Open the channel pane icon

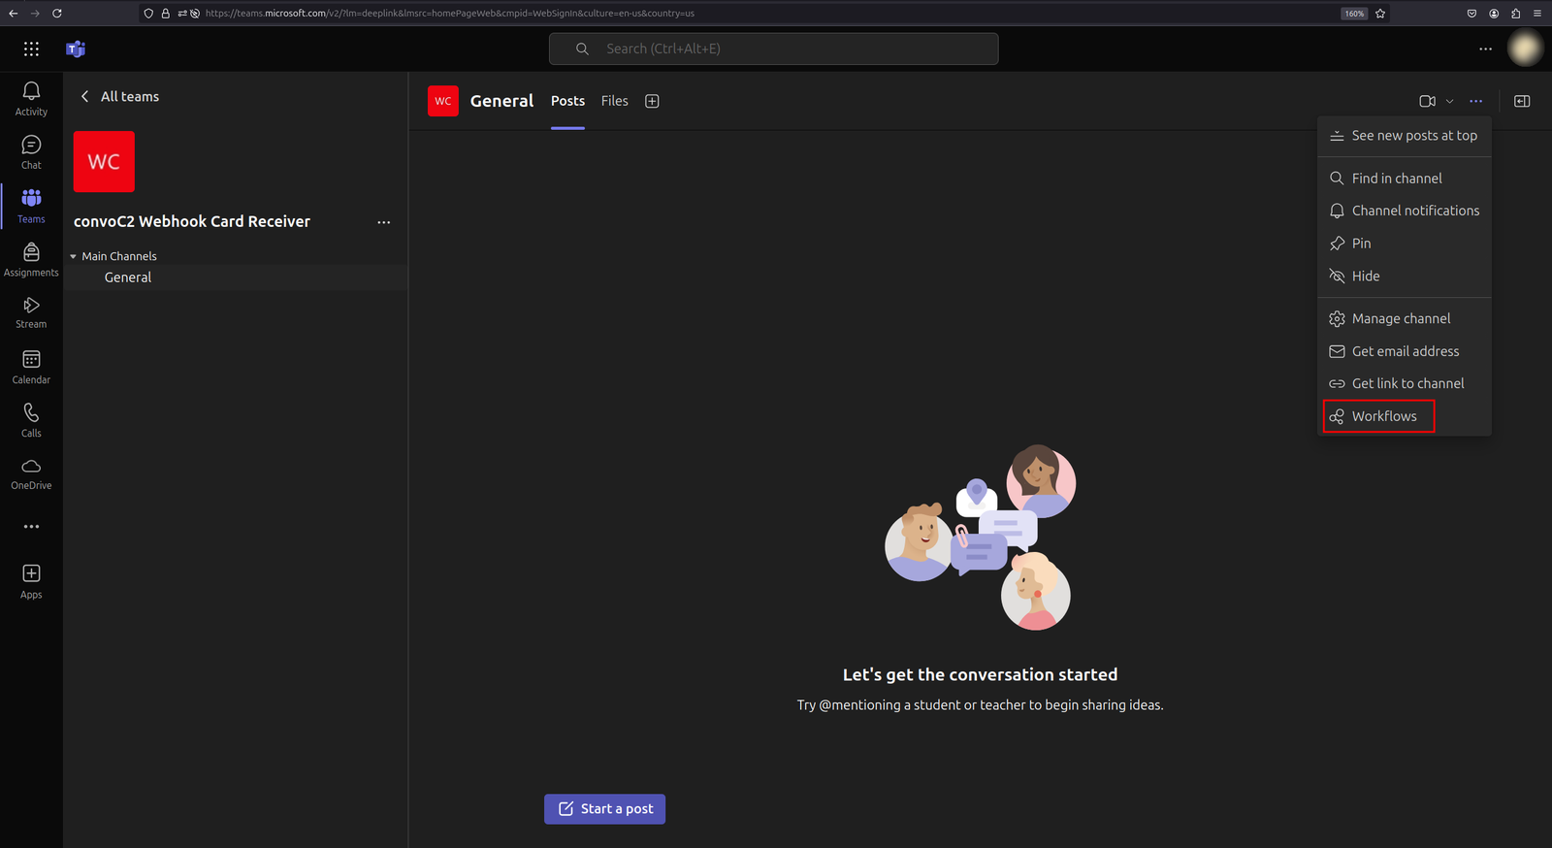click(1522, 101)
